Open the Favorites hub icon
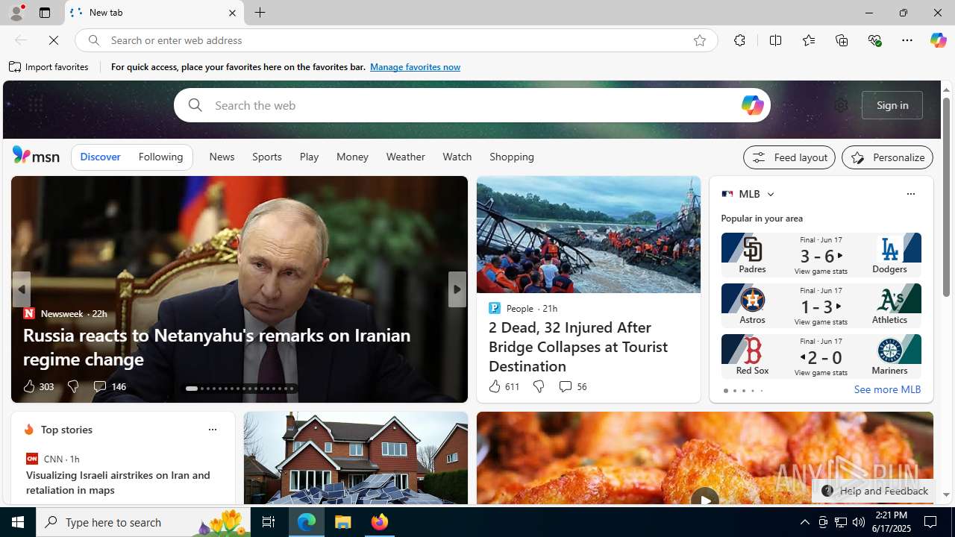 [808, 40]
